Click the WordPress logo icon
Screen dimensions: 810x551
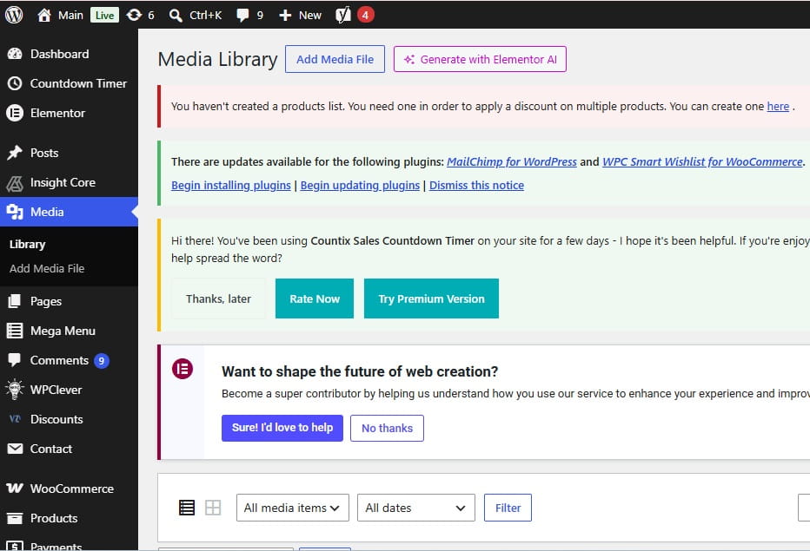click(x=14, y=15)
